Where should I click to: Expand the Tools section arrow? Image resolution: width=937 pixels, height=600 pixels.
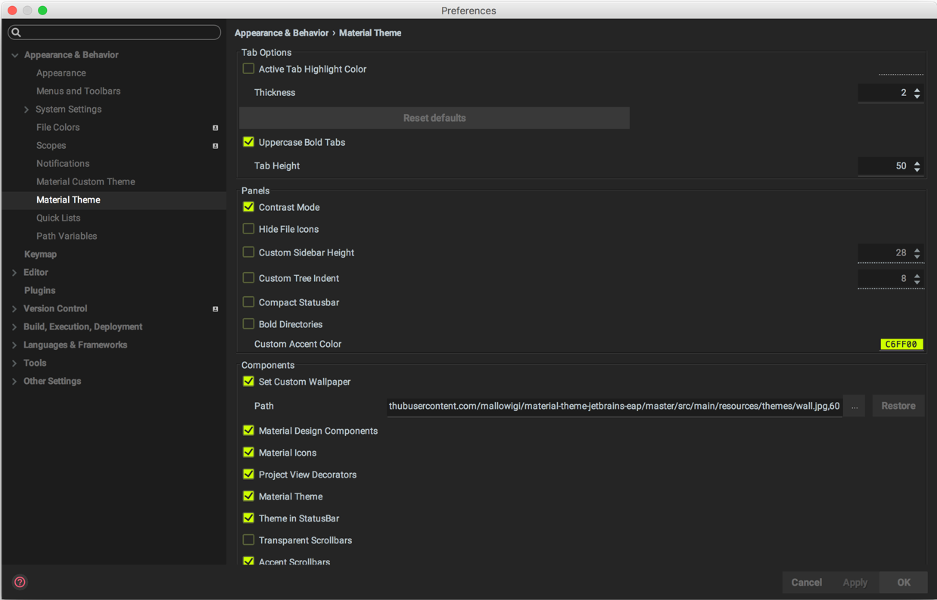coord(14,363)
